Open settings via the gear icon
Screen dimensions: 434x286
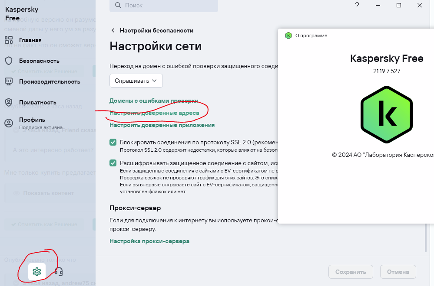[37, 272]
